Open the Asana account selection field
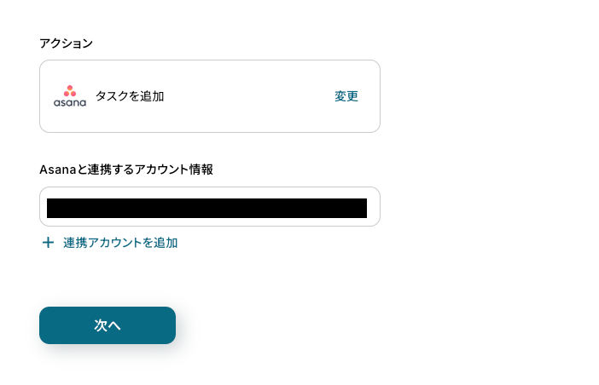Image resolution: width=599 pixels, height=385 pixels. 209,207
